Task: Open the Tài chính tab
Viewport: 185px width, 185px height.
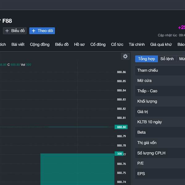Action: click(137, 44)
